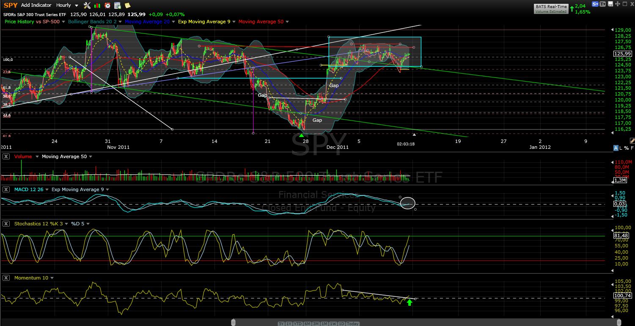Open the alarm clock alert icon
This screenshot has height=326, width=635.
tap(107, 5)
